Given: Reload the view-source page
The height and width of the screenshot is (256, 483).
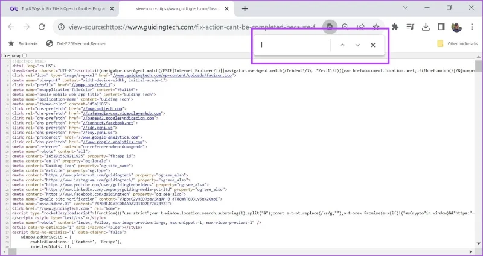Looking at the screenshot, I should click(42, 27).
